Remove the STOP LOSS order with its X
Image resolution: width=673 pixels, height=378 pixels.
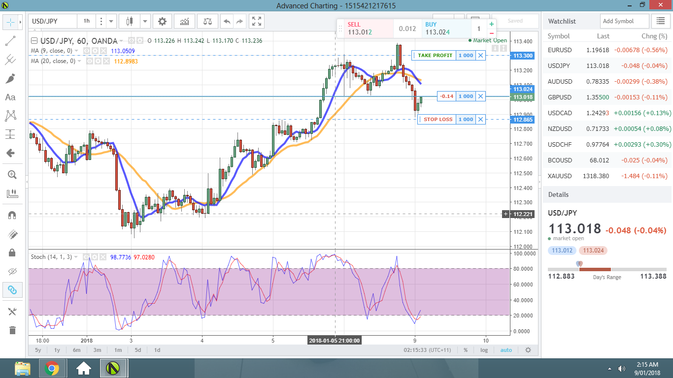(480, 119)
